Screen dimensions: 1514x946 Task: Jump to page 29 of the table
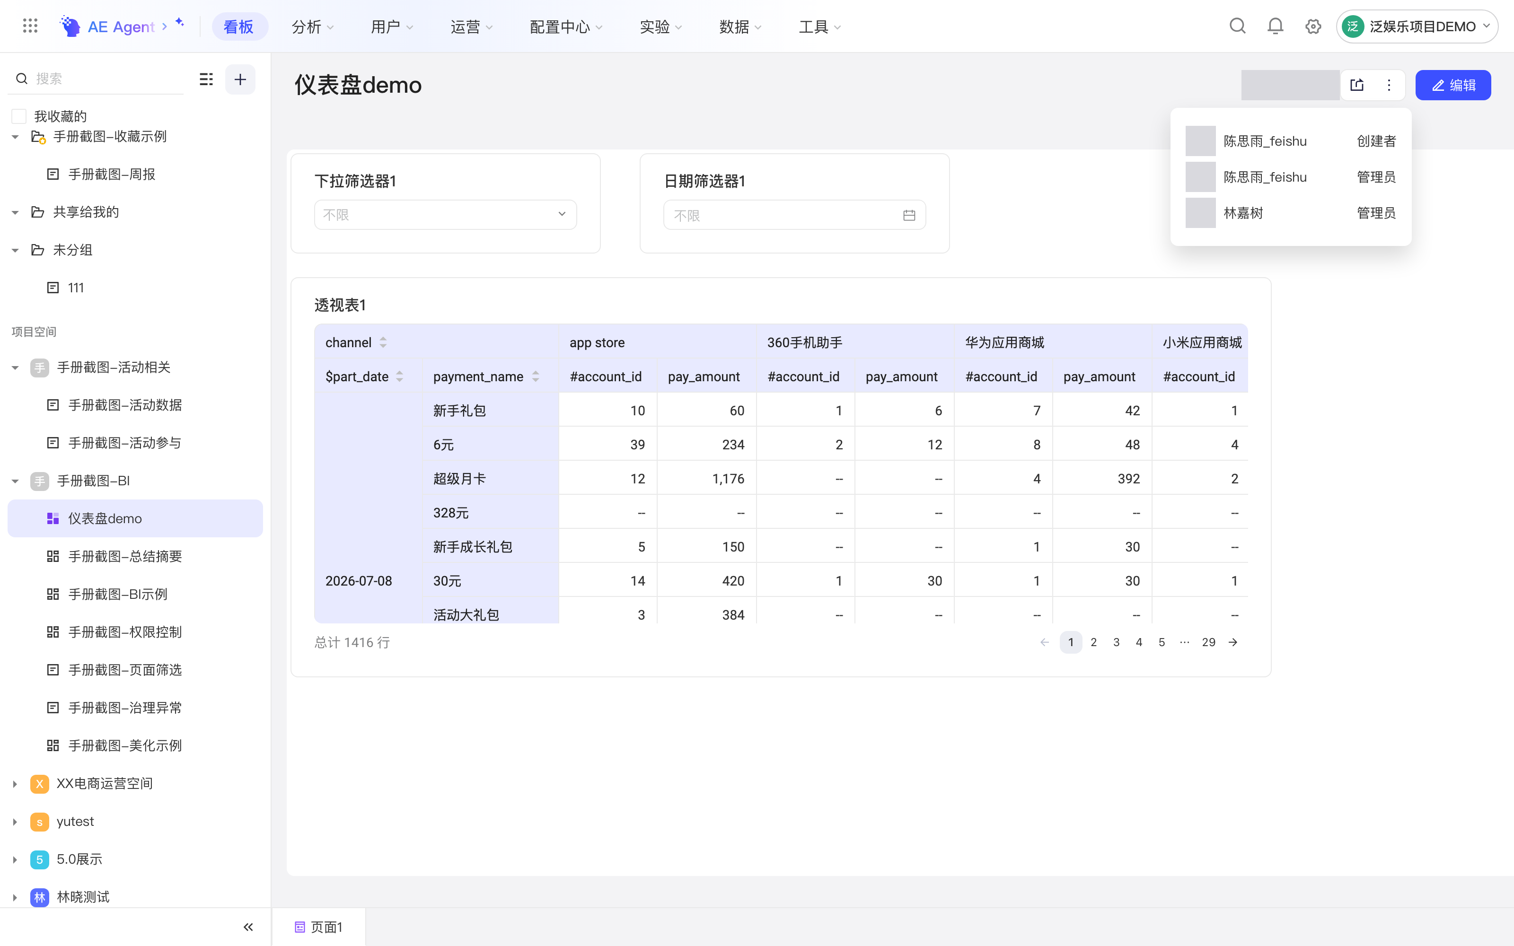[x=1209, y=642]
